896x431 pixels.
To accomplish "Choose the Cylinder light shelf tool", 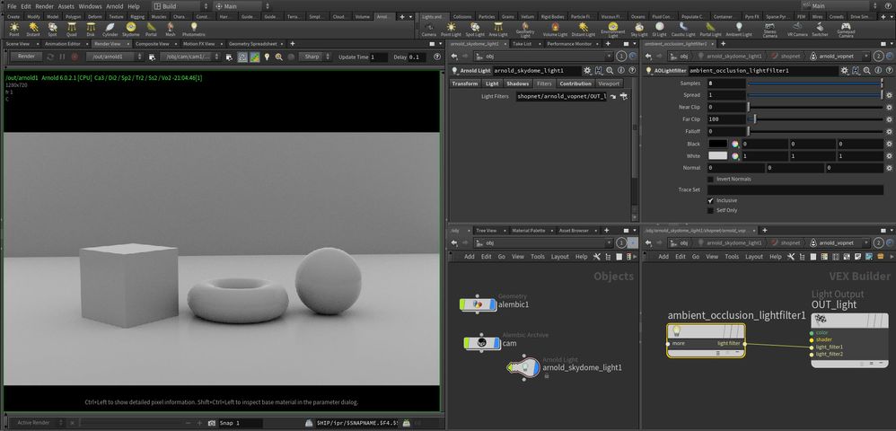I will click(x=110, y=29).
